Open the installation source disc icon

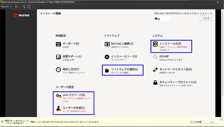tap(107, 57)
